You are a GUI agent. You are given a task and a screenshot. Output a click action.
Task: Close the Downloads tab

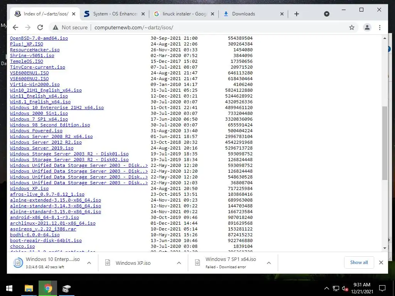click(282, 14)
